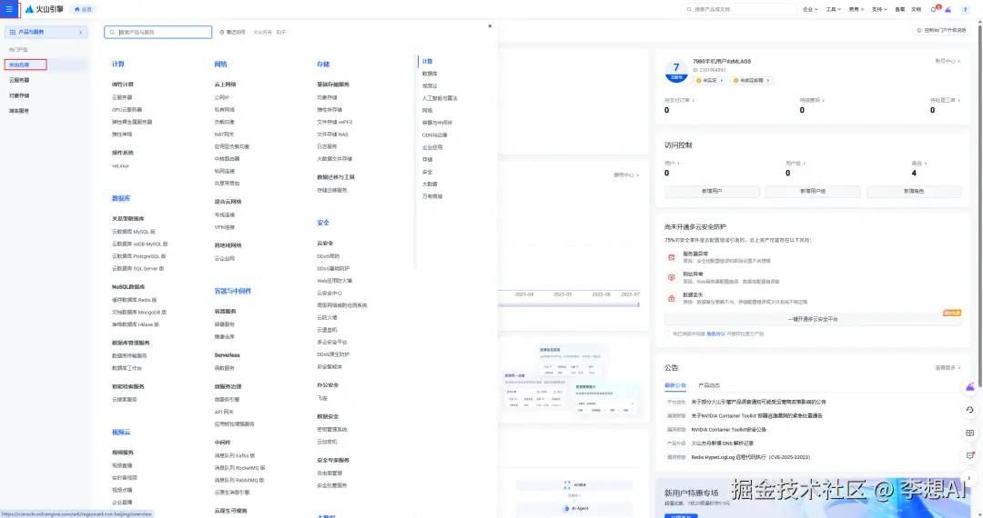Screen dimensions: 983x518
Task: Focus the top global search field
Action: (739, 9)
